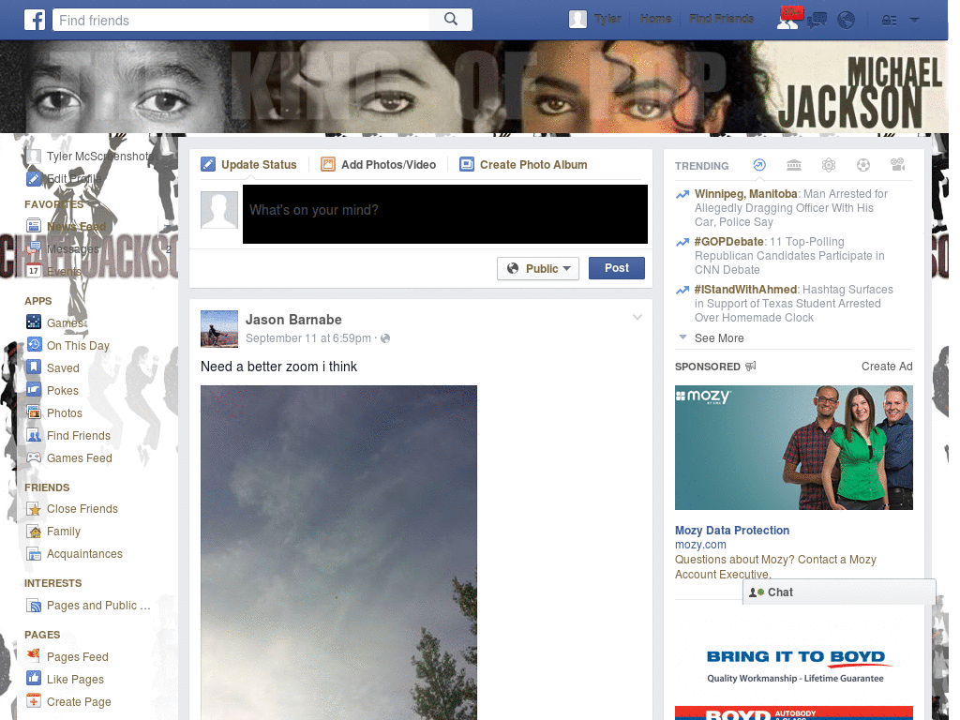The image size is (960, 720).
Task: Show Politics trends via the building icon
Action: [793, 165]
